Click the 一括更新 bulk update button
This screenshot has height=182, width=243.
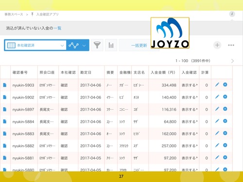(x=139, y=45)
